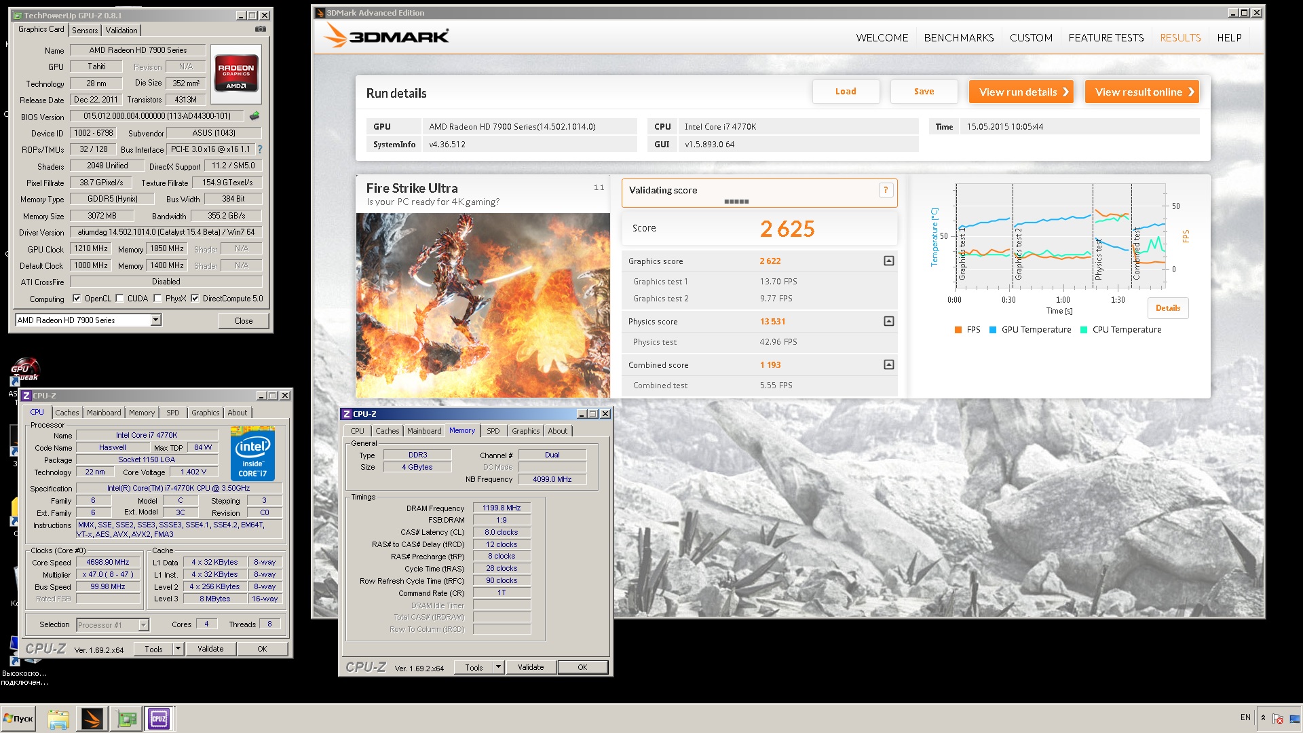Click the Tools button in CPU-Z CPU window
1303x733 pixels.
(x=153, y=649)
